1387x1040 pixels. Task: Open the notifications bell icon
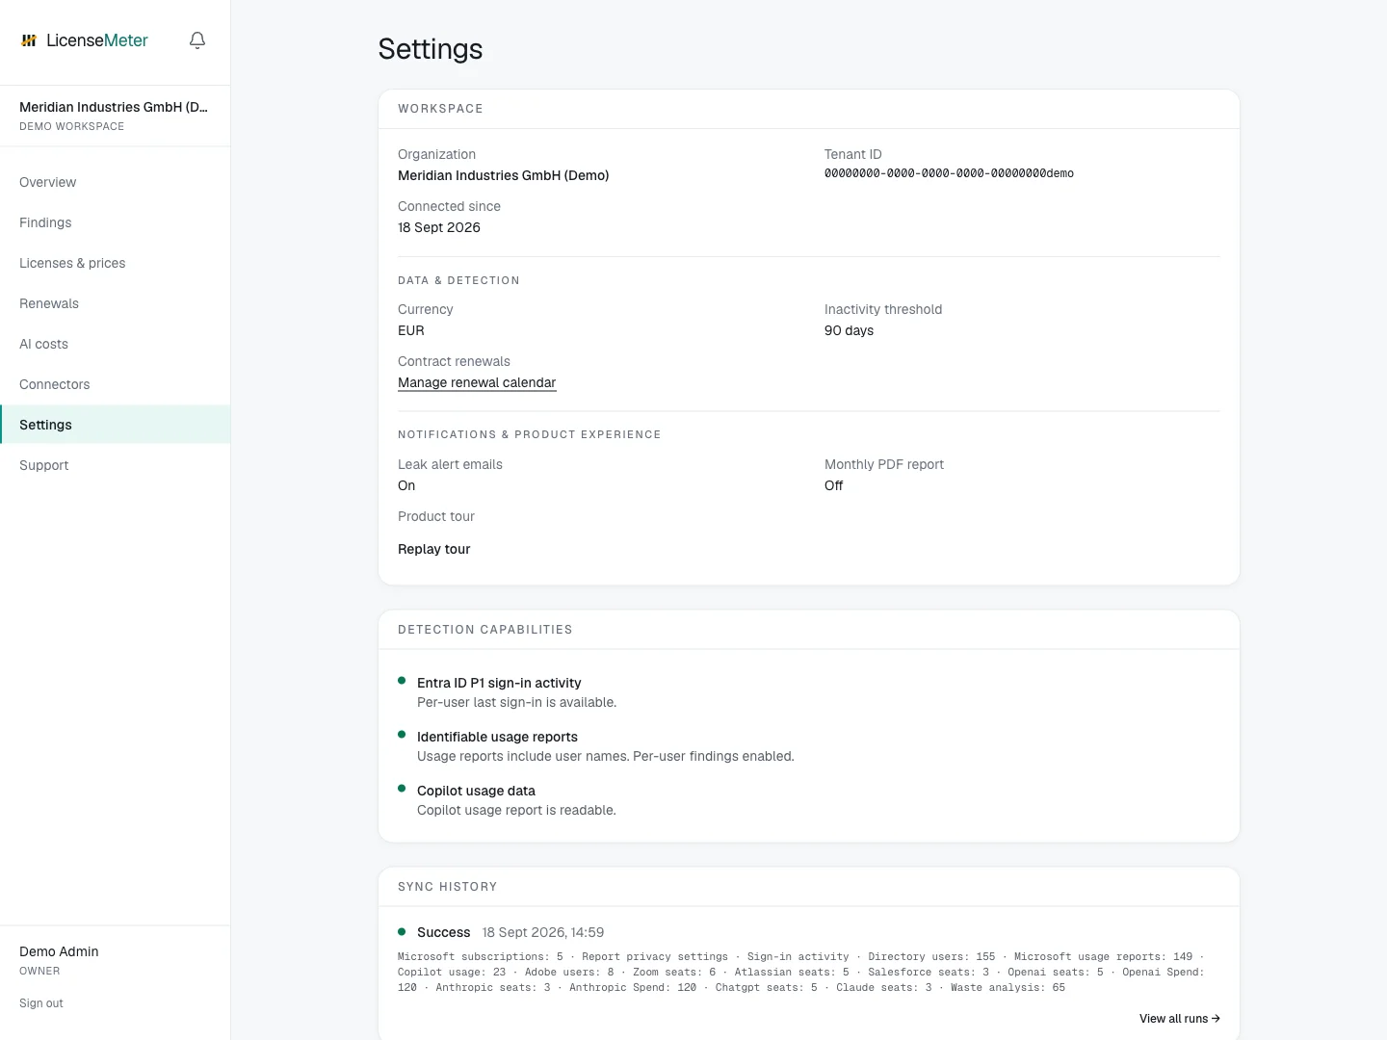coord(197,40)
